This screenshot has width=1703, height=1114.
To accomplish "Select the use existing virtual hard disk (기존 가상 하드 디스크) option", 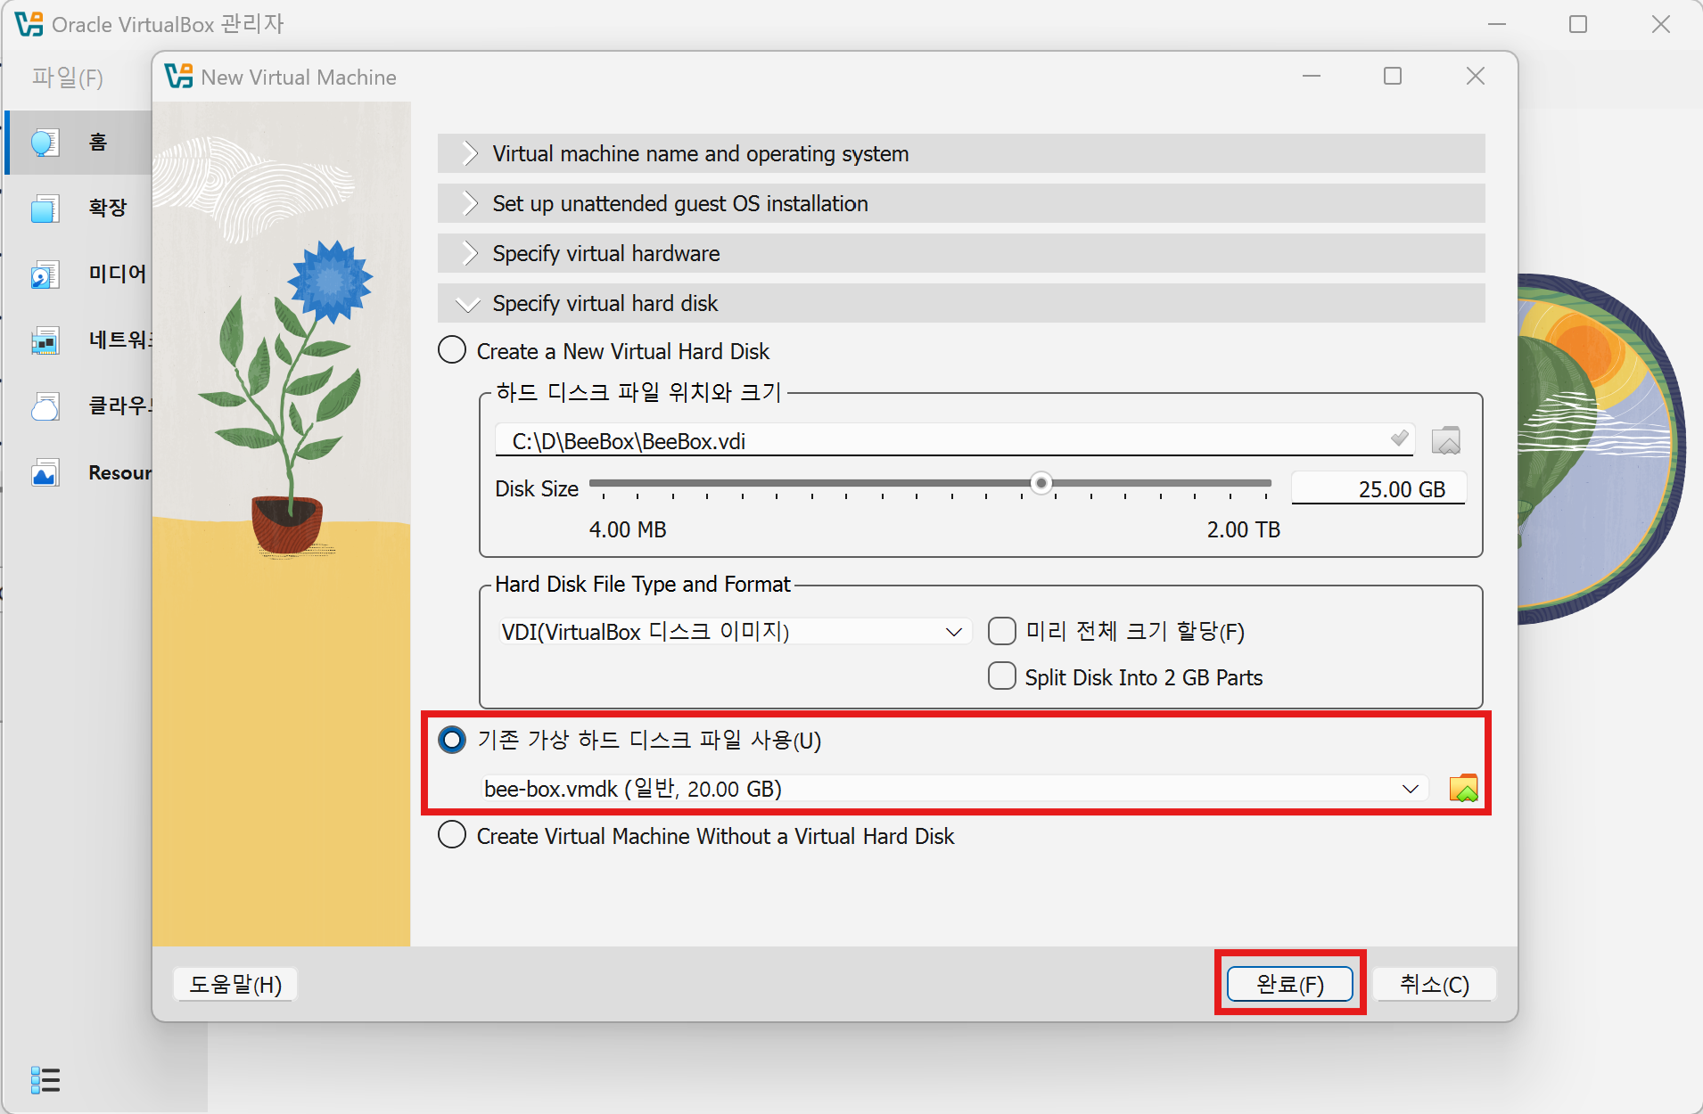I will tap(452, 740).
